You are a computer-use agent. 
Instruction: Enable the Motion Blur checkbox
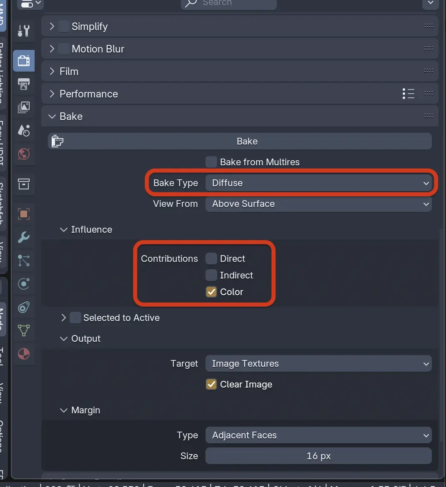64,49
